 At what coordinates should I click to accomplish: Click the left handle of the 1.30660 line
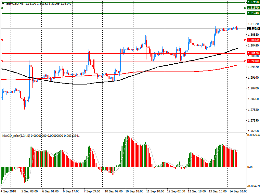(2, 40)
